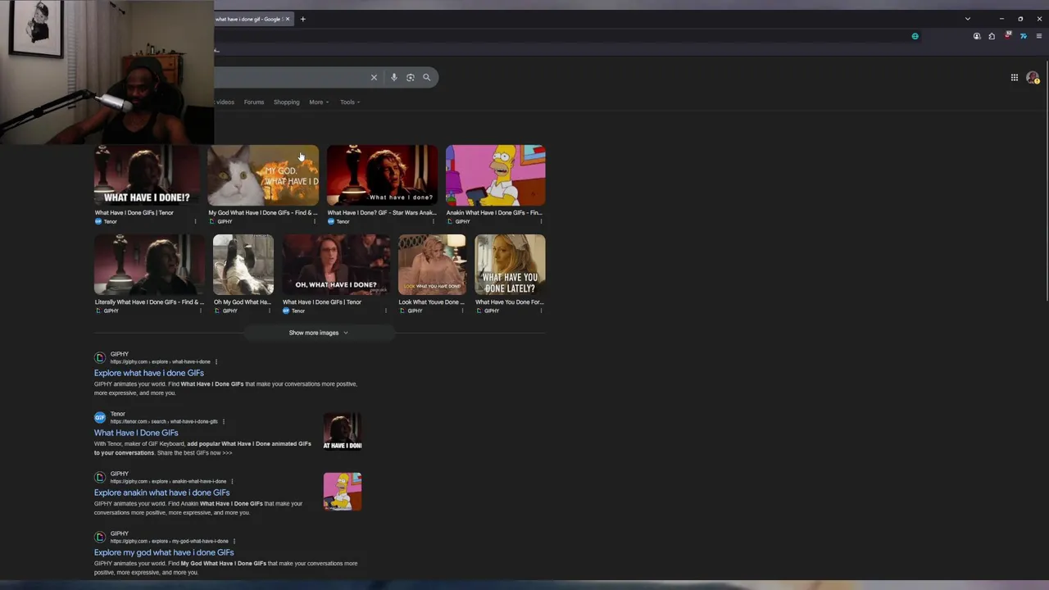
Task: Switch to the videos search tab
Action: pyautogui.click(x=225, y=102)
